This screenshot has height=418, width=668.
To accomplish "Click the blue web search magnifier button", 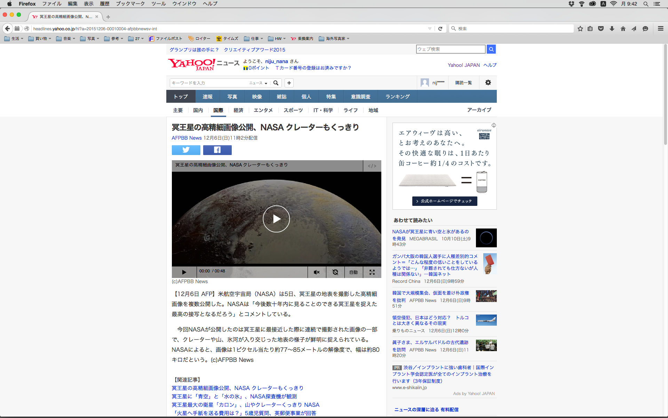I will tap(491, 49).
